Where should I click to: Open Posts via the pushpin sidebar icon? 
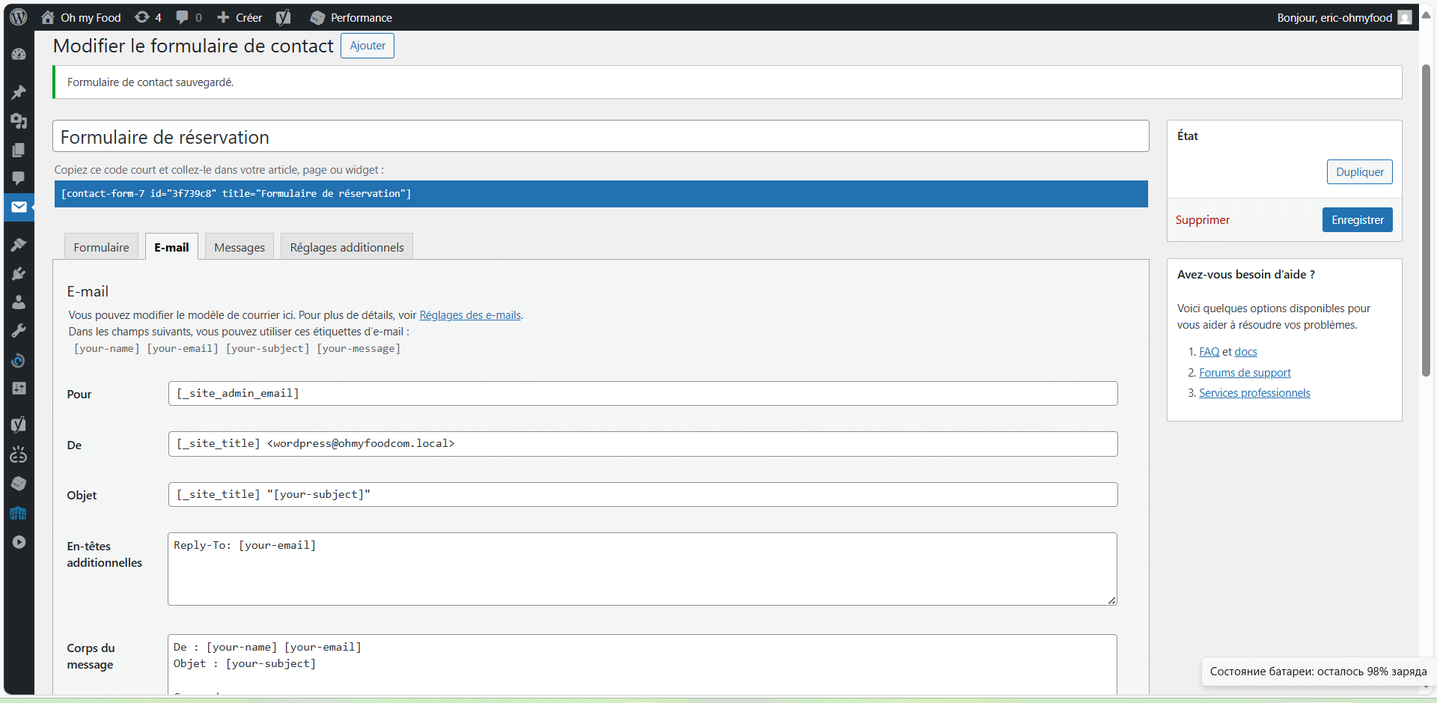(19, 92)
